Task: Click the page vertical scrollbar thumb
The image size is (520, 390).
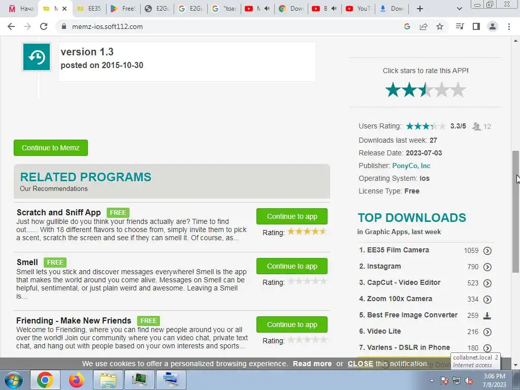Action: click(x=515, y=211)
